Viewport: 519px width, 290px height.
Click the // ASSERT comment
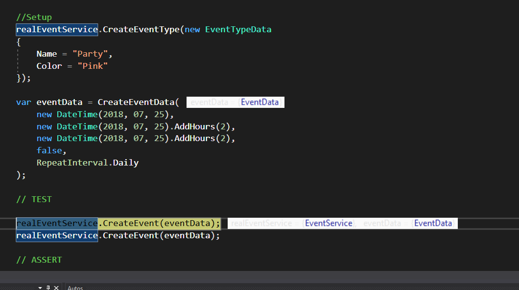tap(39, 260)
